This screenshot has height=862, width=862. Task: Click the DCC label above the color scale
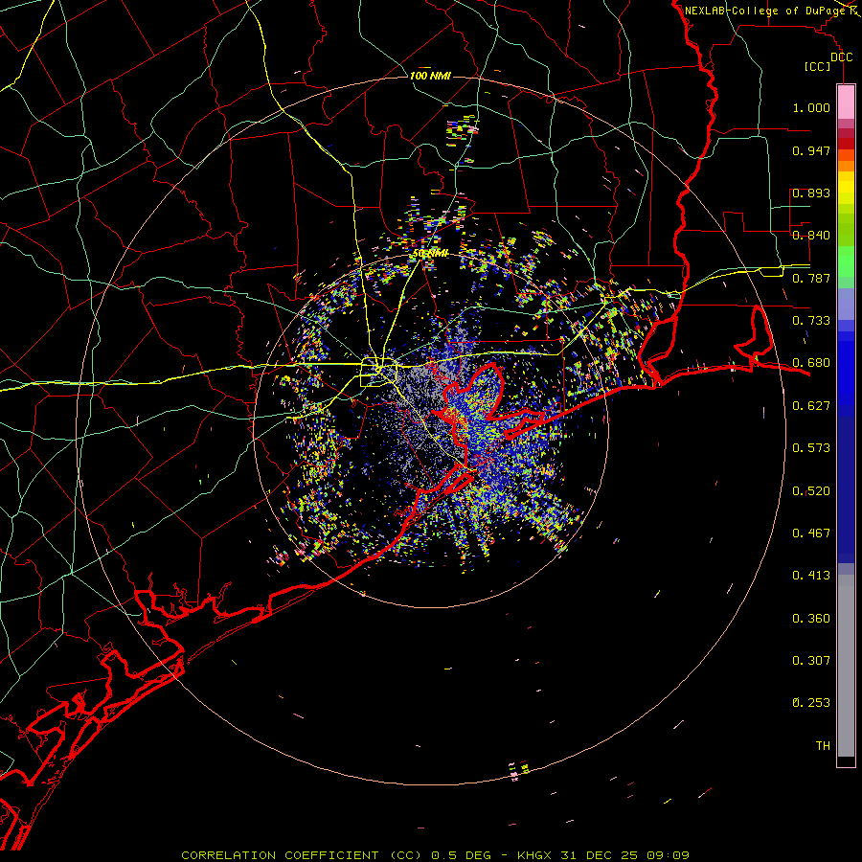pos(841,57)
